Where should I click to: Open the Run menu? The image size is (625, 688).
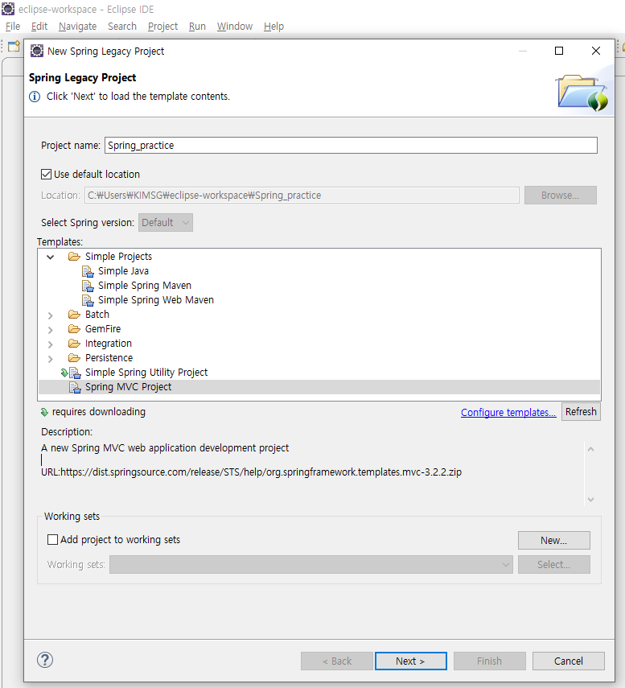point(197,27)
